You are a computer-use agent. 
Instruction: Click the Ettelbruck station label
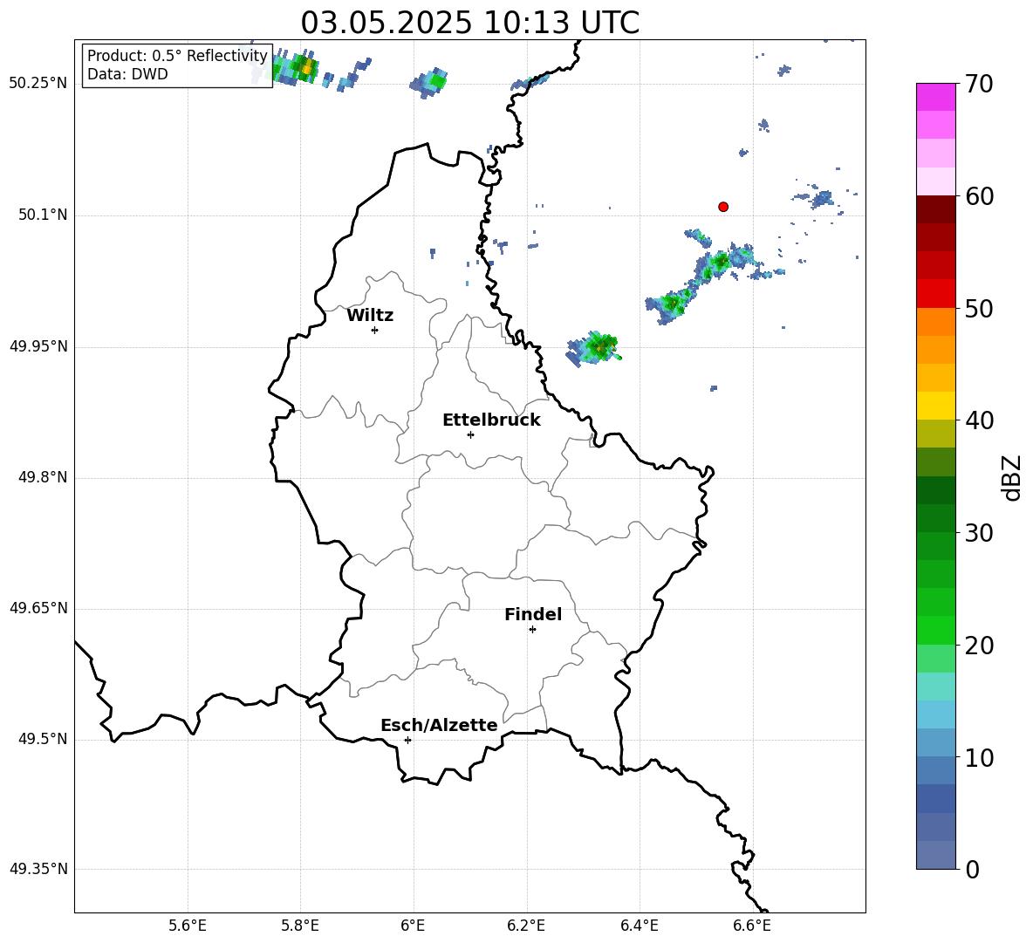tap(491, 420)
